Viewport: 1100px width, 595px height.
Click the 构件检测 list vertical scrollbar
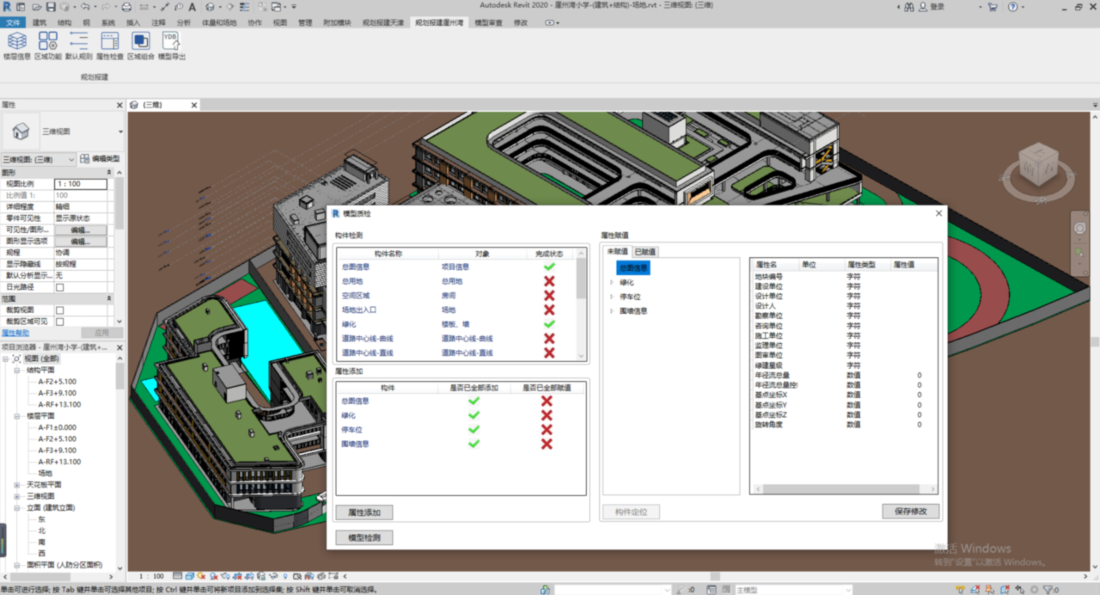[x=582, y=304]
